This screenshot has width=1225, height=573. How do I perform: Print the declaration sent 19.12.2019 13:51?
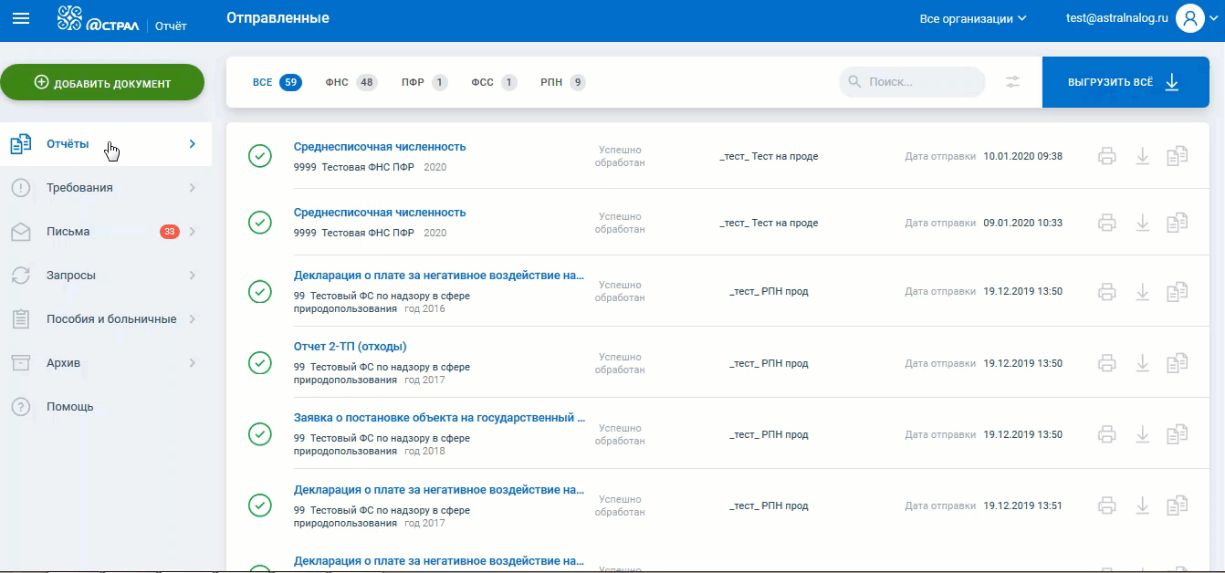pos(1107,505)
